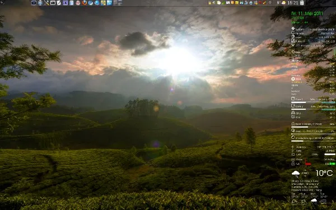The width and height of the screenshot is (336, 210).
Task: Click the 10°C temperature reading
Action: [x=324, y=173]
